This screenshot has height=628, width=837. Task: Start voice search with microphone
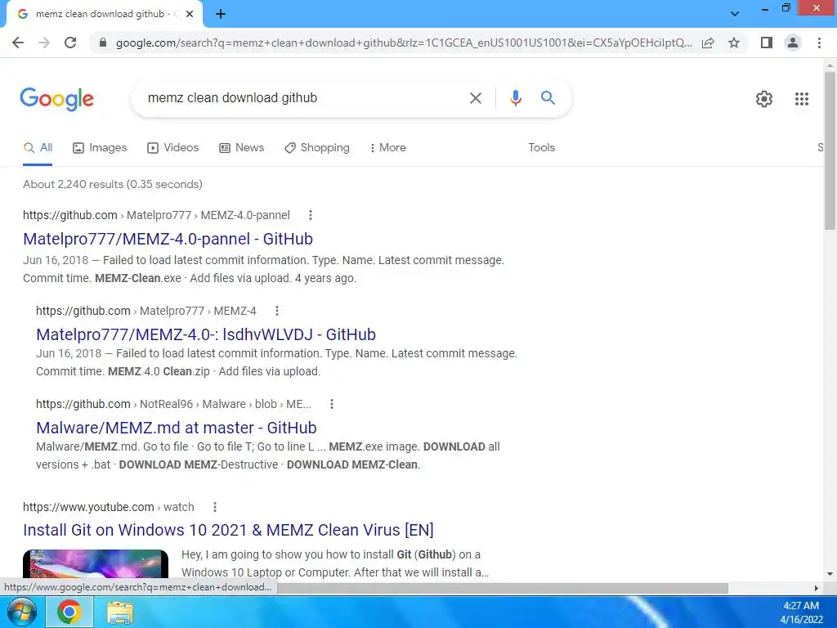(515, 98)
